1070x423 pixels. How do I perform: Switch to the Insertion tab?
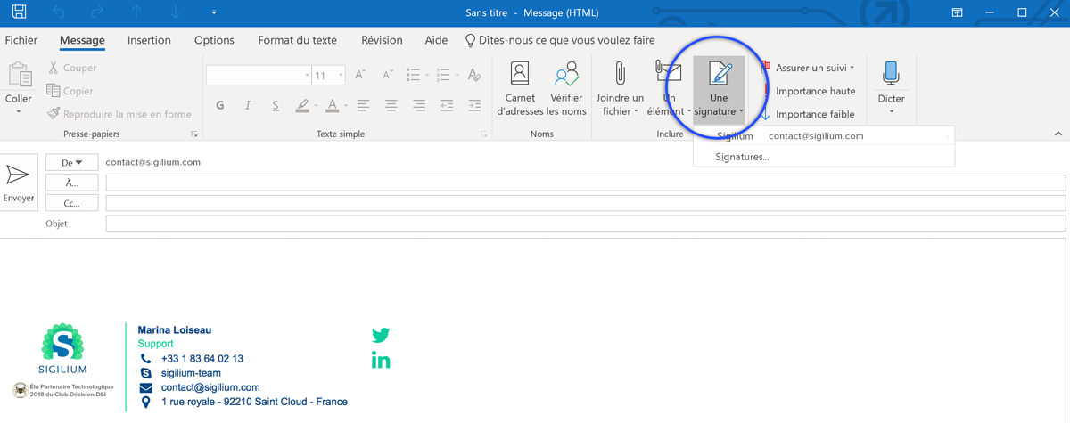click(x=149, y=40)
